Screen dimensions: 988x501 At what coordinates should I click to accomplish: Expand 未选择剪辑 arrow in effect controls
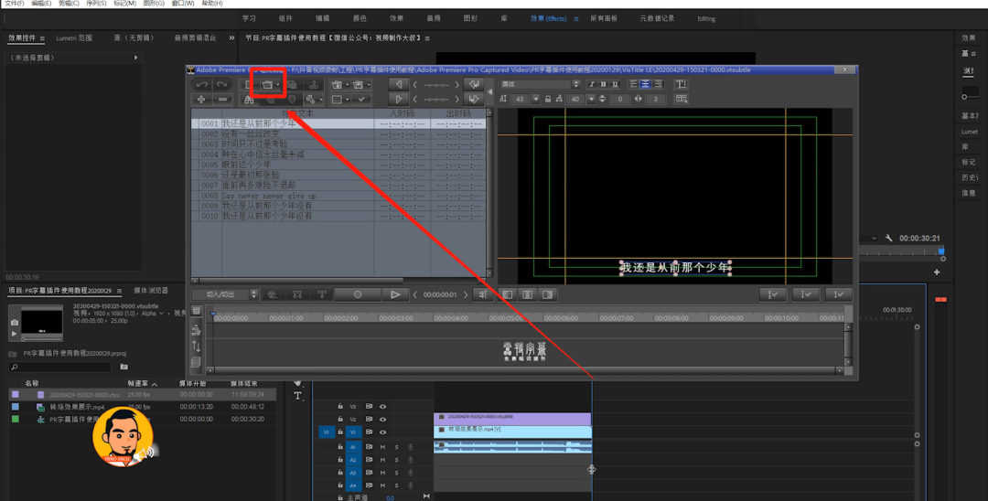click(135, 58)
